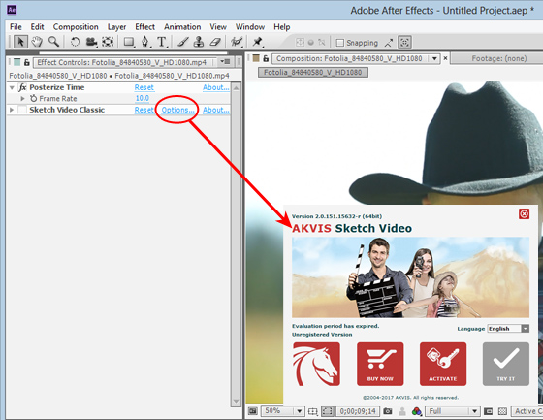Collapse the Posterize Time effect
Viewport: 543px width, 420px height.
pos(12,87)
